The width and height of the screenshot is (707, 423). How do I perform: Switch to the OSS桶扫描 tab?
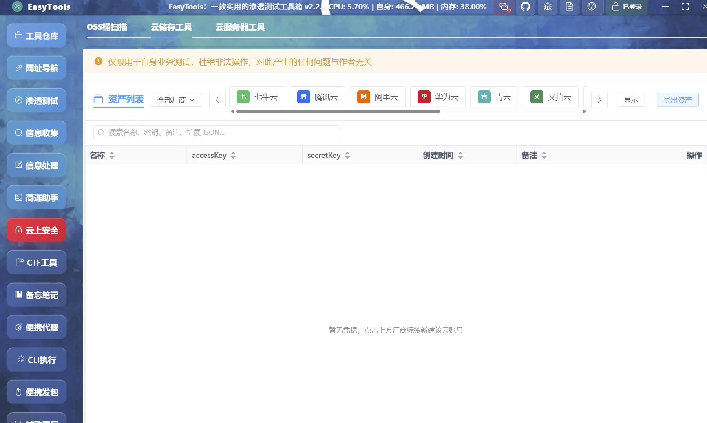tap(107, 27)
